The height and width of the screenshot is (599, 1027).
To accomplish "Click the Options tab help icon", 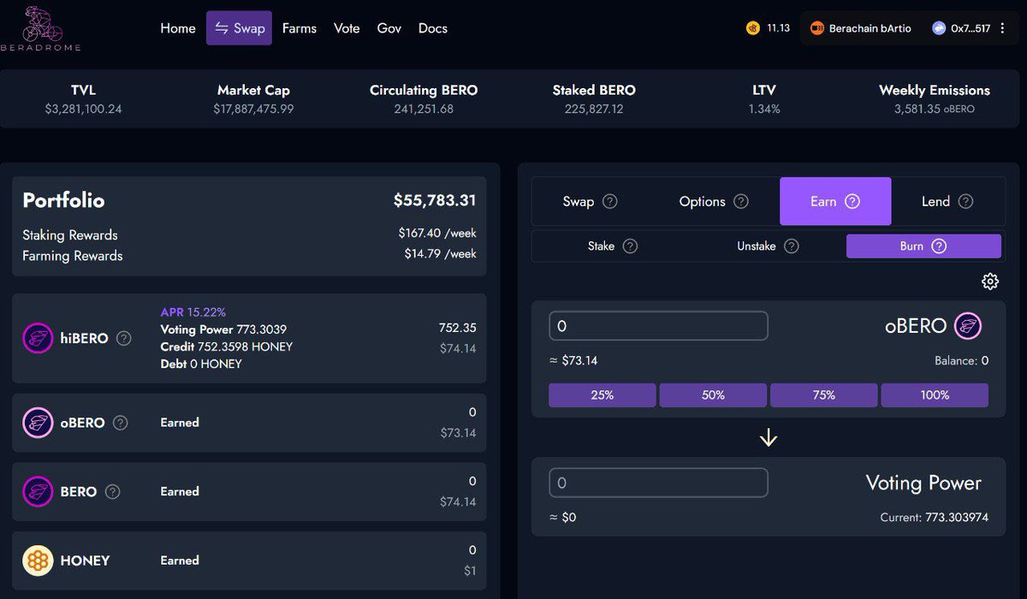I will (741, 202).
